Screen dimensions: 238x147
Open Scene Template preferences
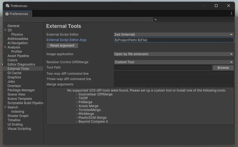click(20, 99)
